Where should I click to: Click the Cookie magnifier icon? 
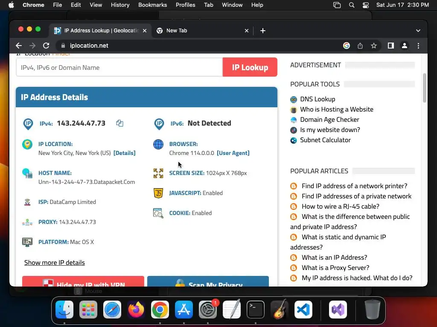[158, 213]
